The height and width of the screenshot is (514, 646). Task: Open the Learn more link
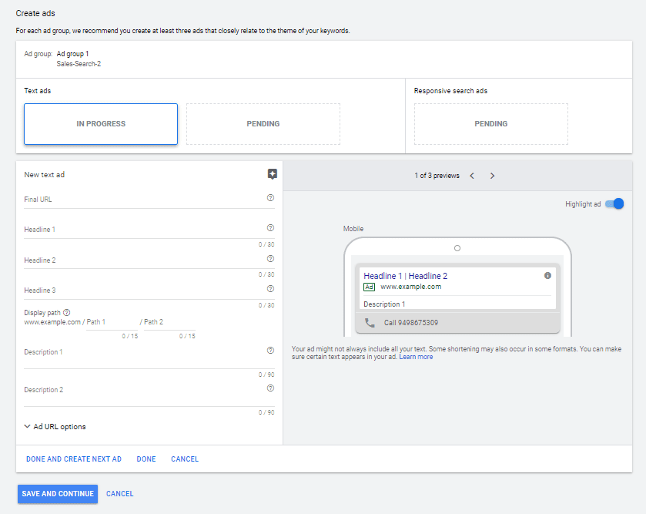pos(416,357)
